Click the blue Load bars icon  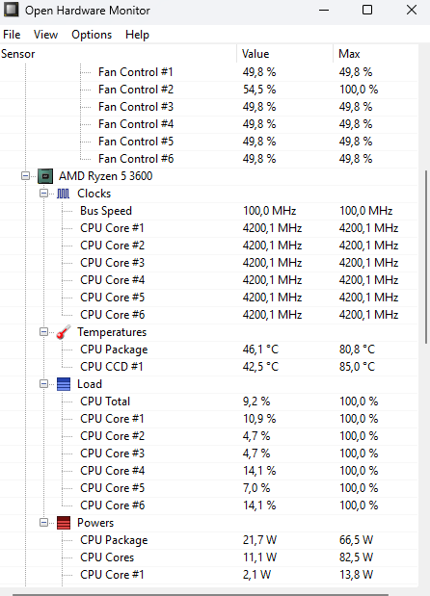tap(64, 384)
